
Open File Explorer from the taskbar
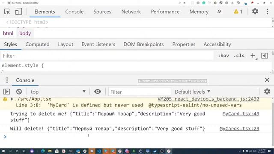click(x=50, y=151)
